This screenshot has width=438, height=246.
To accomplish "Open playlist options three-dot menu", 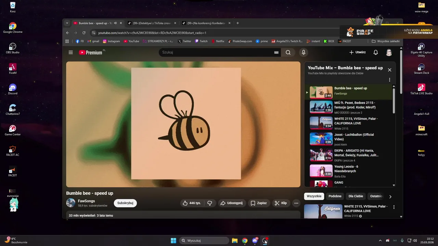I will coord(389,80).
